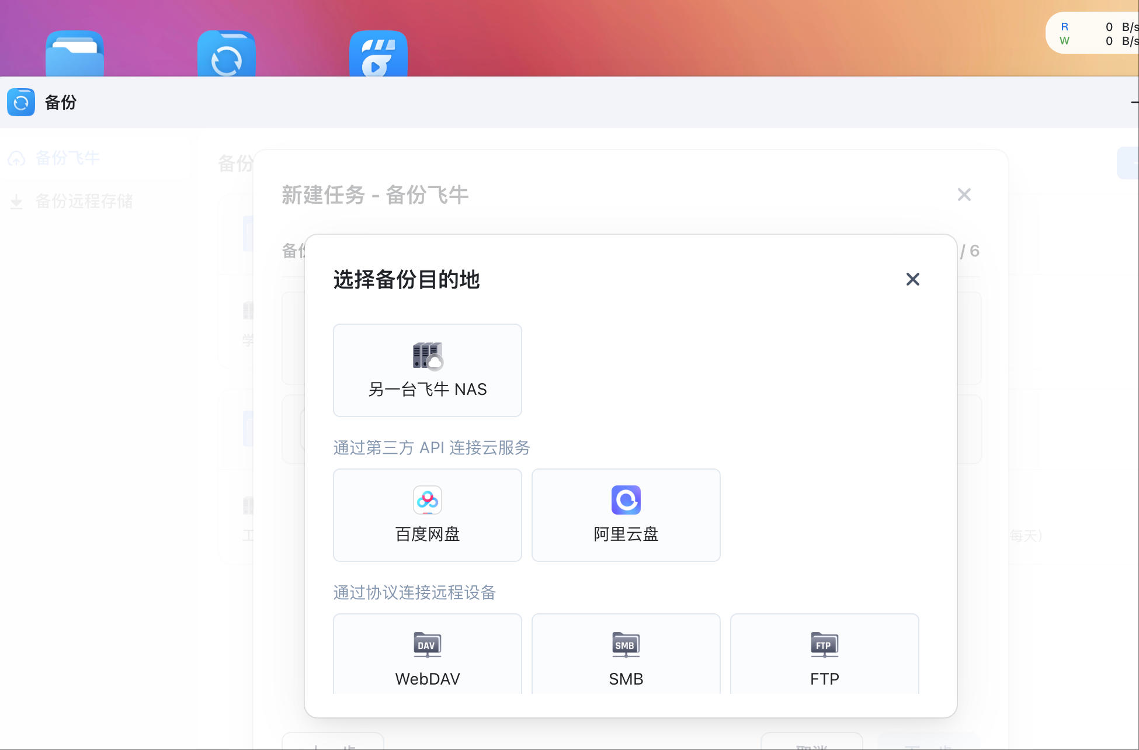The image size is (1139, 750).
Task: Switch to 备份远程存储 sidebar tab
Action: click(84, 202)
